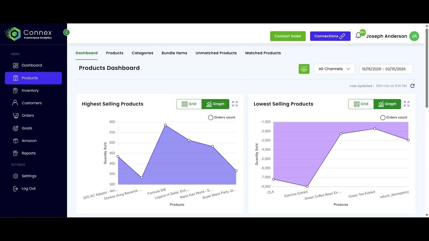Switch Lowest Selling Products to Graph view

tap(387, 104)
